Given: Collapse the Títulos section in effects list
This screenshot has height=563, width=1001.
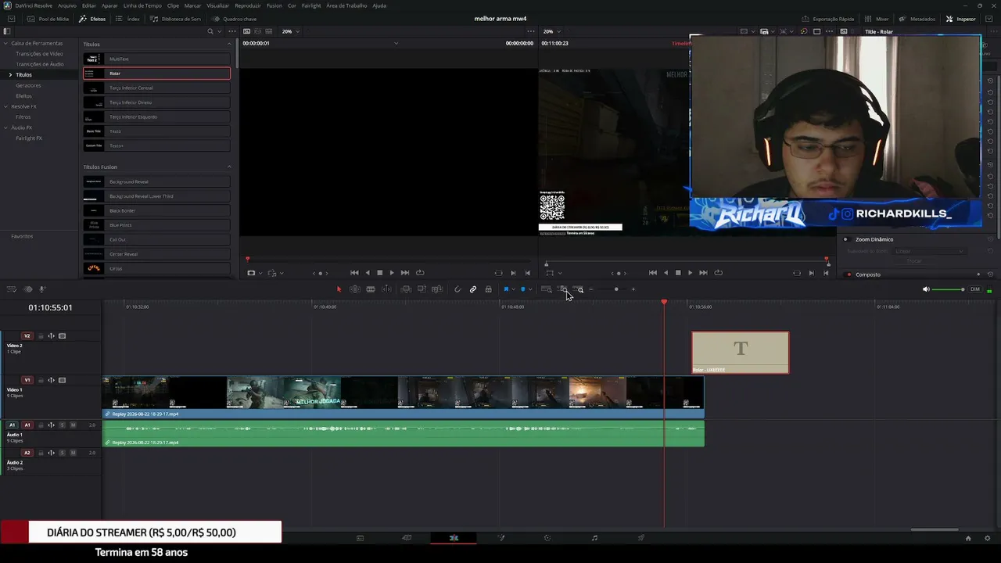Looking at the screenshot, I should click(x=229, y=44).
